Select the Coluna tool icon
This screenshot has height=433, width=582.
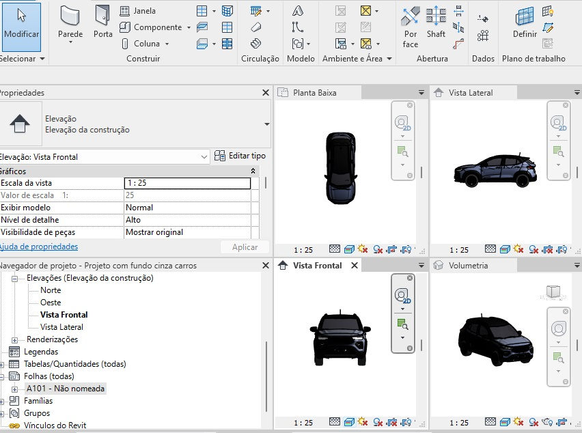coord(125,44)
